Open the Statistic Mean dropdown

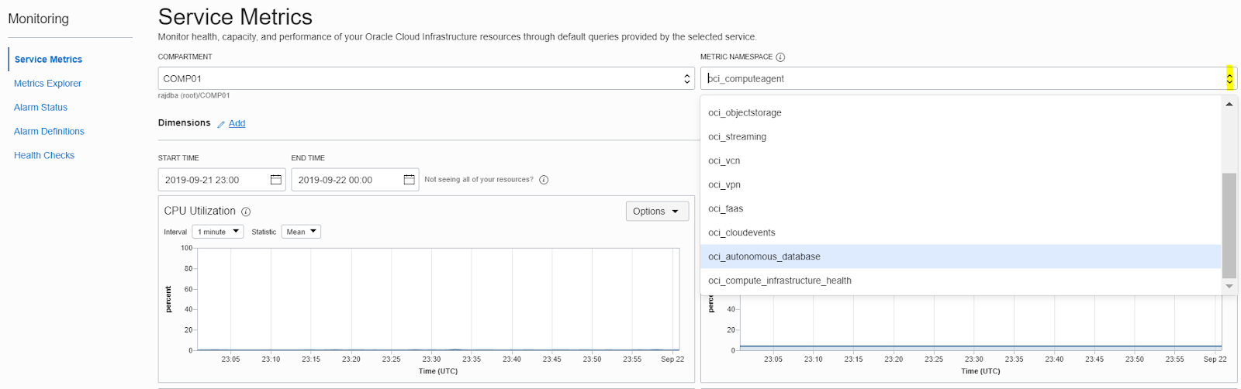tap(301, 232)
